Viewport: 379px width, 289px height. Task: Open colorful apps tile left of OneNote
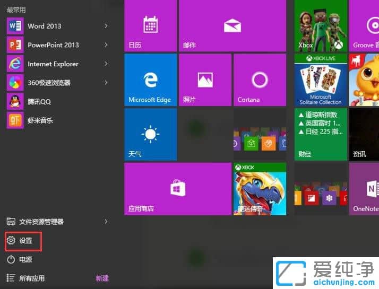(x=321, y=189)
